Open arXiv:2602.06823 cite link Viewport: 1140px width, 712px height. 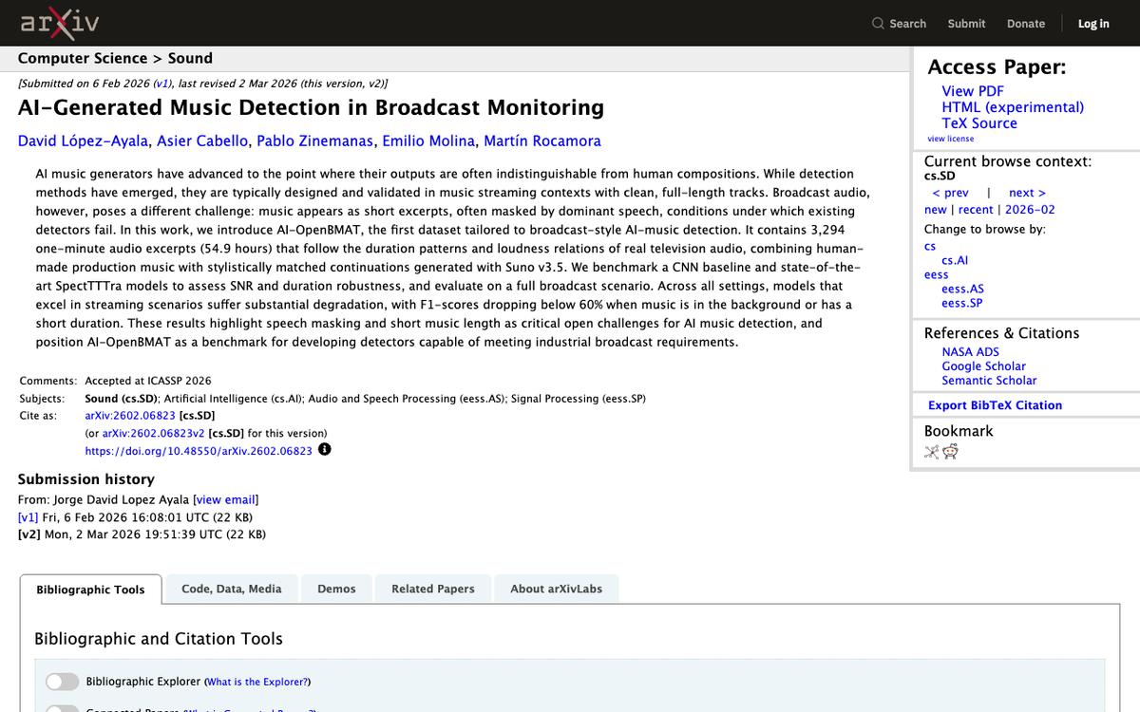(130, 416)
